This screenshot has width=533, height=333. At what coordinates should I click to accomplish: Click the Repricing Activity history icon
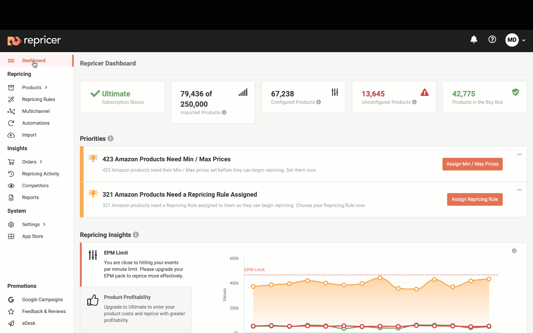11,174
